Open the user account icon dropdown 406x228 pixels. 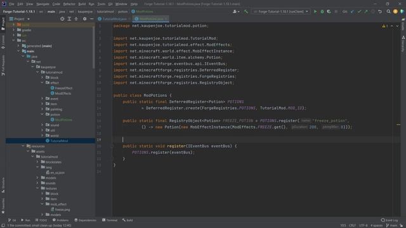[x=236, y=11]
